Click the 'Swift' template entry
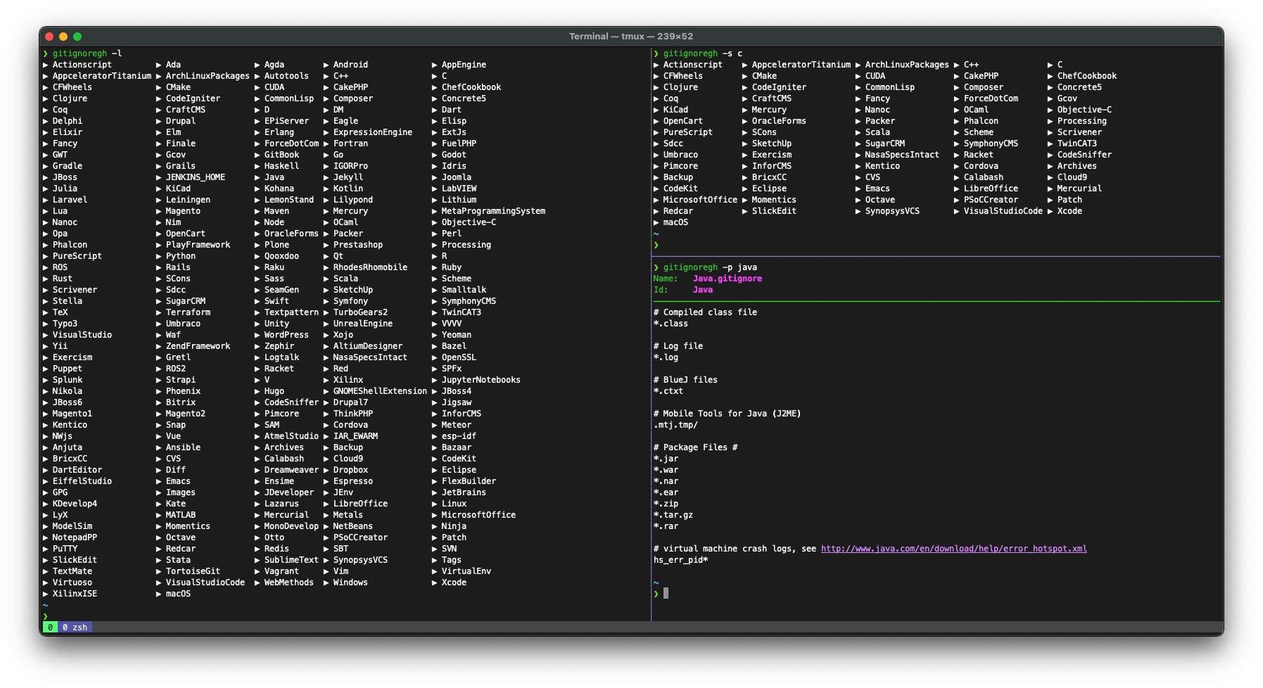1263x688 pixels. pos(277,301)
